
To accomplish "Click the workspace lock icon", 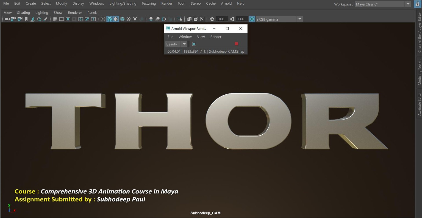I will (418, 4).
